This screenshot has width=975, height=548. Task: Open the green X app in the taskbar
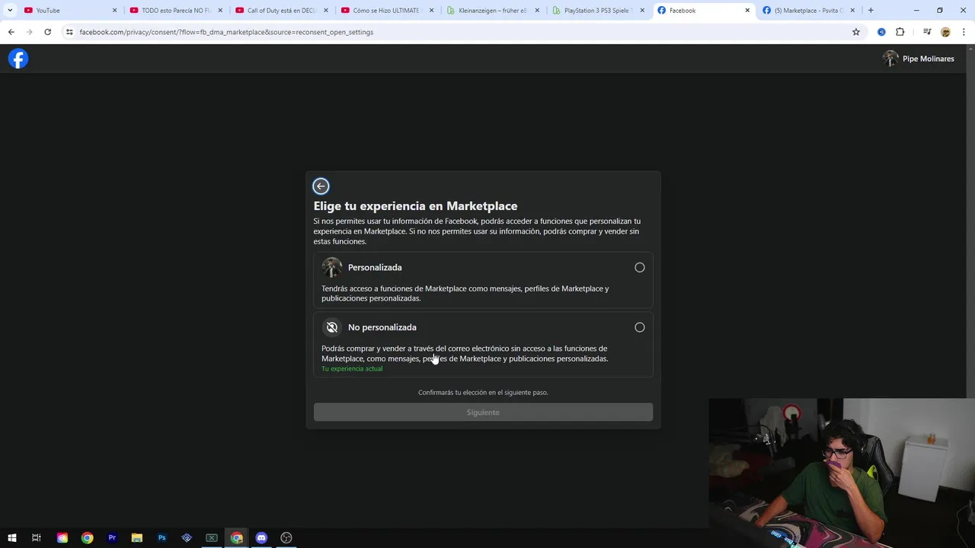pos(212,537)
